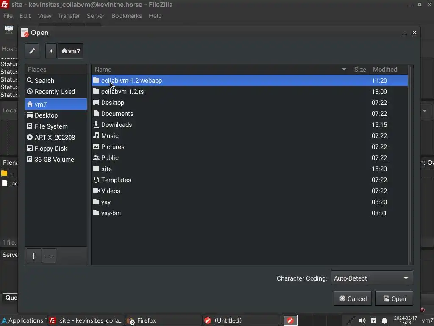This screenshot has height=326, width=434.
Task: Sort files by the Size column
Action: tap(360, 70)
